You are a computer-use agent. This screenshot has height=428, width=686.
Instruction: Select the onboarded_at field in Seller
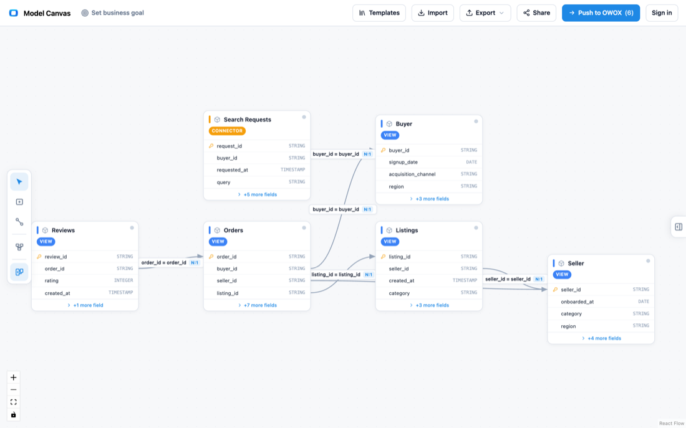601,302
